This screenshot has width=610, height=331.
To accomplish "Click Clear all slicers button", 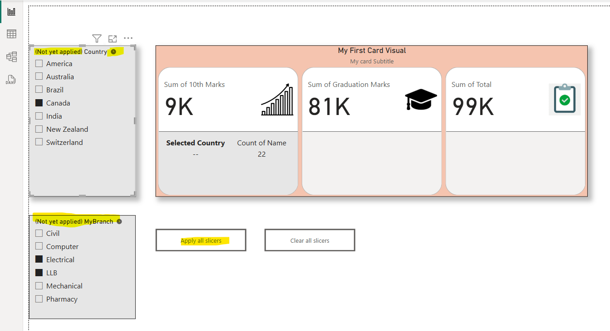I will [310, 240].
